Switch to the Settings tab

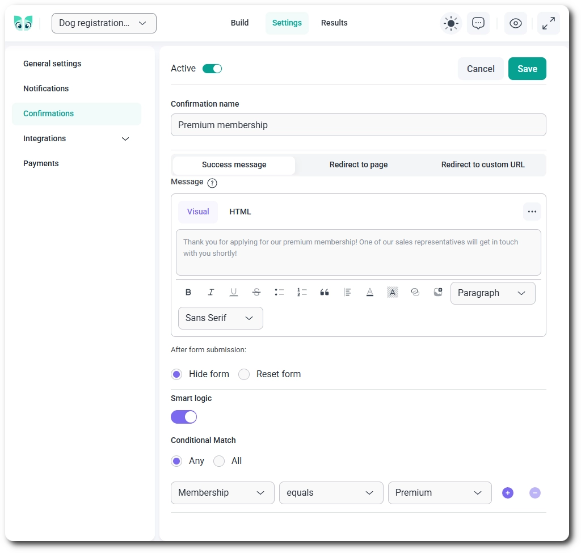pyautogui.click(x=287, y=23)
